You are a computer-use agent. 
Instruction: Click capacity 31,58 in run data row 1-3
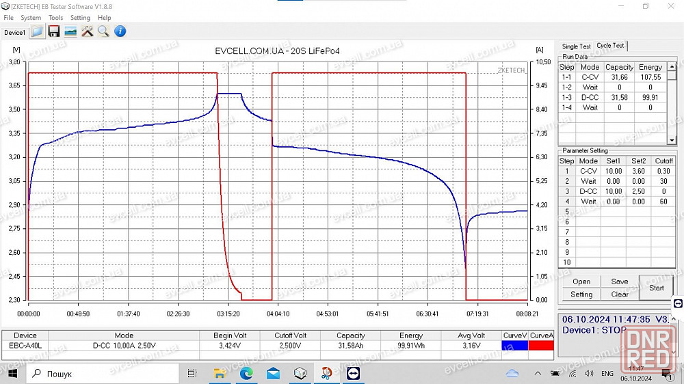619,97
